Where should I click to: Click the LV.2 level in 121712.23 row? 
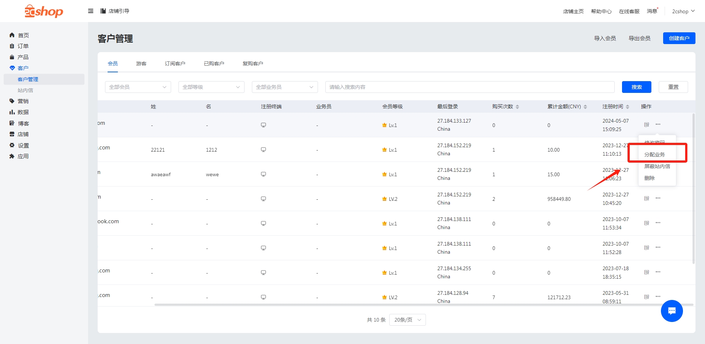390,297
